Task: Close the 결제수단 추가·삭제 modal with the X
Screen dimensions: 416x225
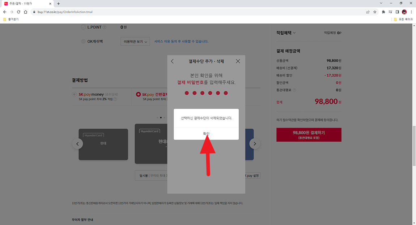Action: coord(238,61)
